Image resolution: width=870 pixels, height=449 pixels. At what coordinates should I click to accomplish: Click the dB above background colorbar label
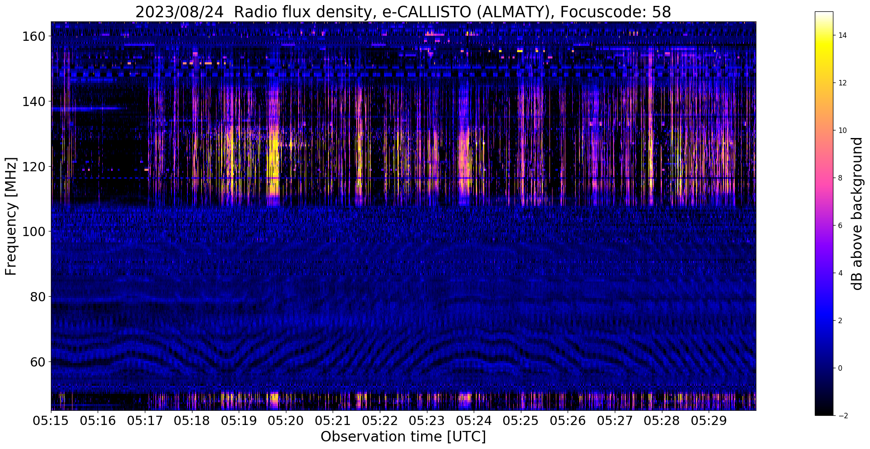click(857, 213)
